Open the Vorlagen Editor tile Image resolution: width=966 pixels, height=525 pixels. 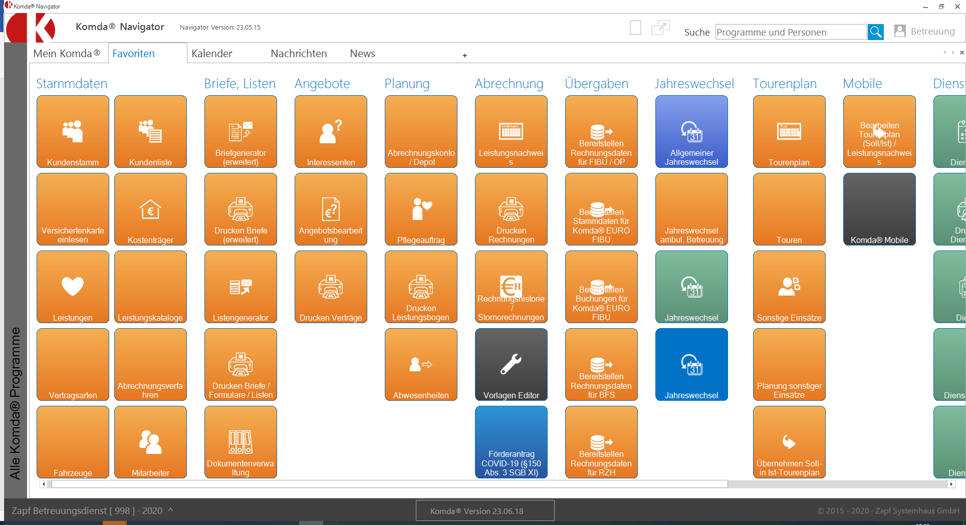click(511, 364)
